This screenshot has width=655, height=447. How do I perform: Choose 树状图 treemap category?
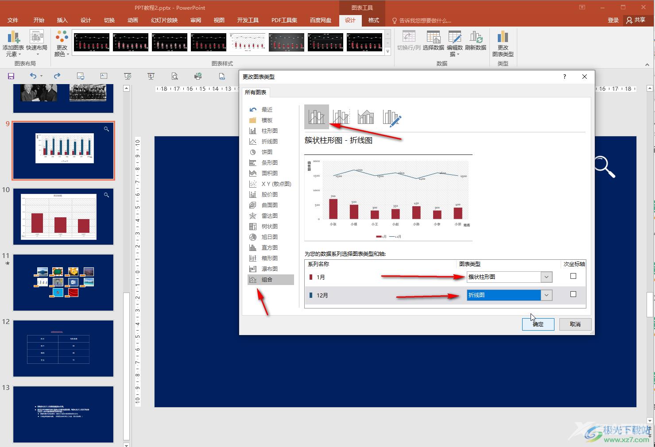[271, 226]
